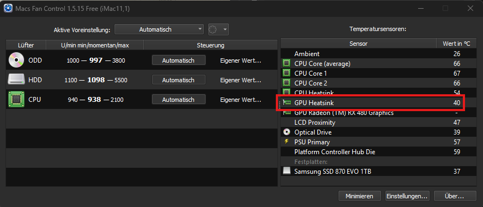Screen dimensions: 483x207
Task: Select the LCD Proximity sensor row
Action: [x=378, y=123]
